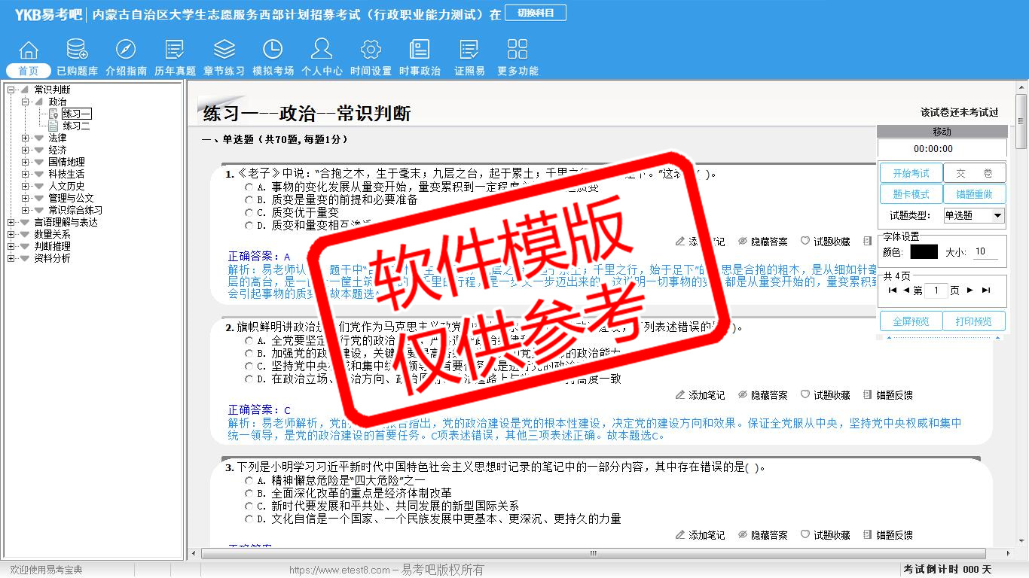Select 常识综合练习 tree item
The height and width of the screenshot is (578, 1029).
[x=75, y=211]
